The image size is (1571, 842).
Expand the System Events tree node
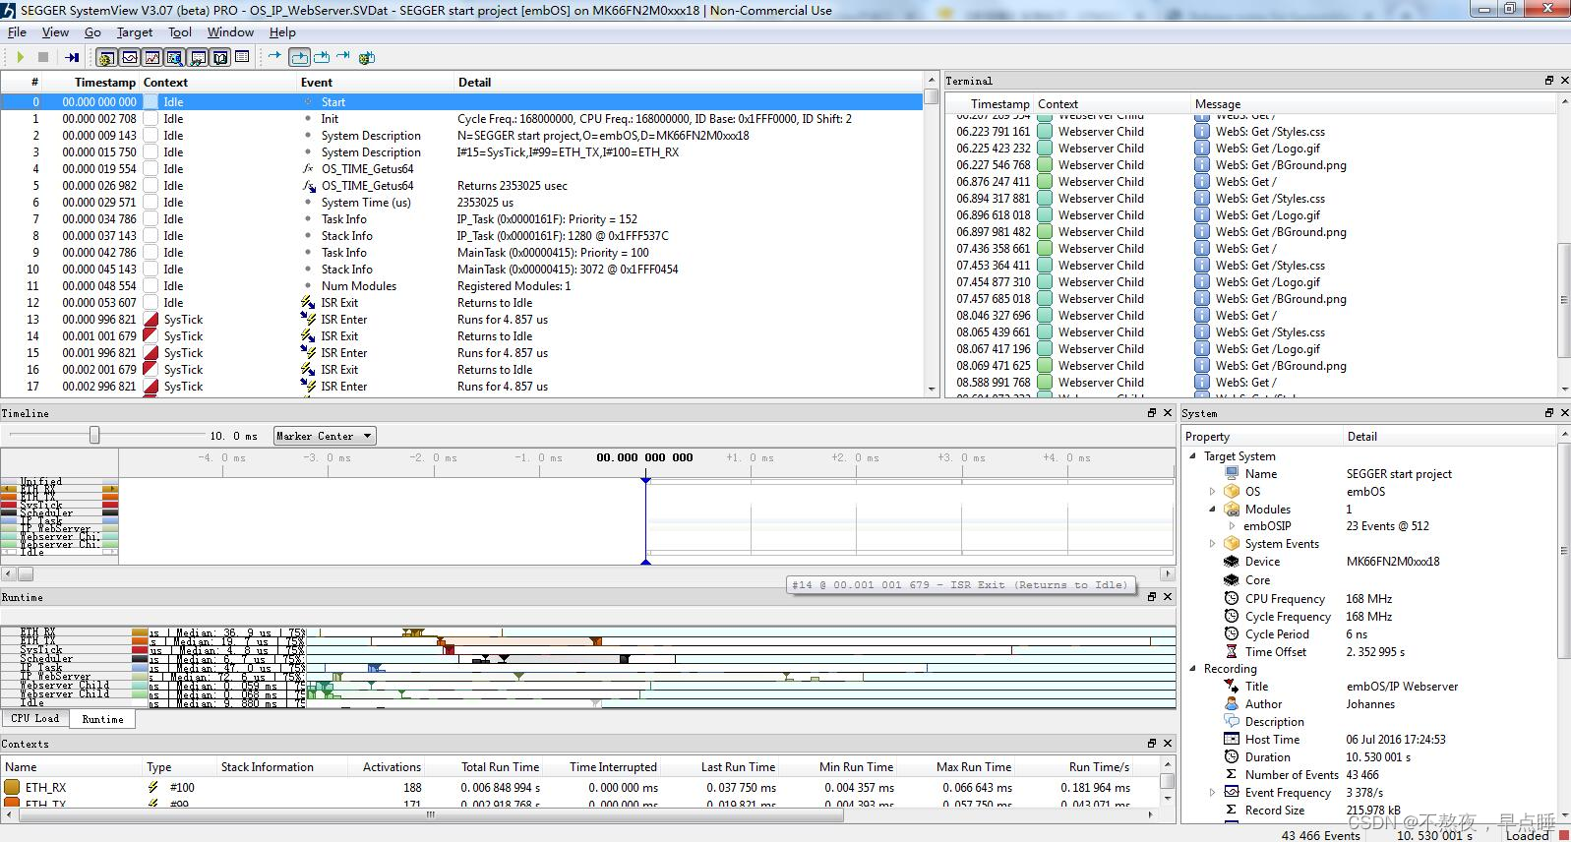coord(1212,544)
